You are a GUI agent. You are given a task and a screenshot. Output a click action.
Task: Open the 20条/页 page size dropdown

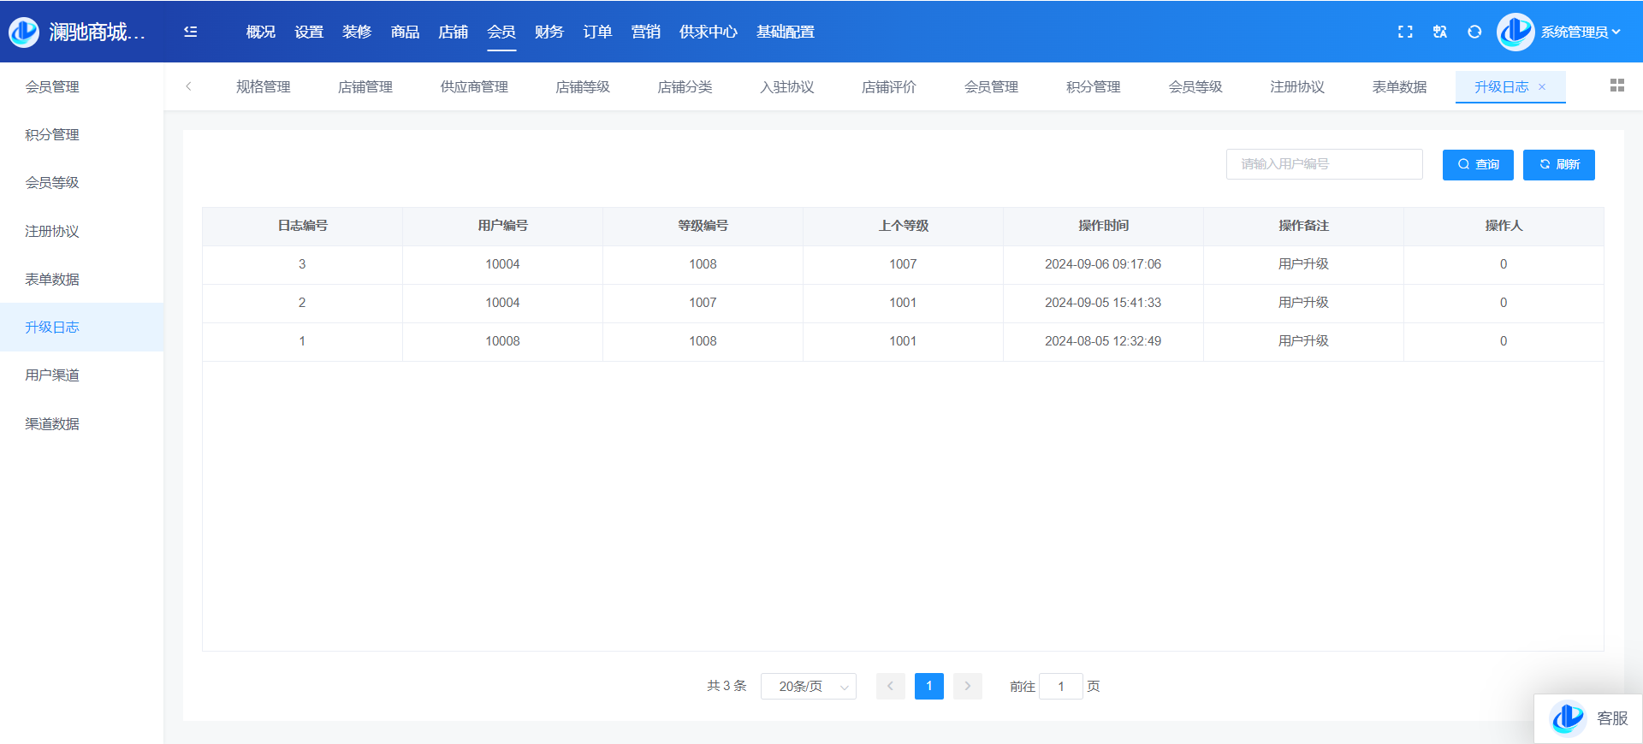pyautogui.click(x=808, y=687)
